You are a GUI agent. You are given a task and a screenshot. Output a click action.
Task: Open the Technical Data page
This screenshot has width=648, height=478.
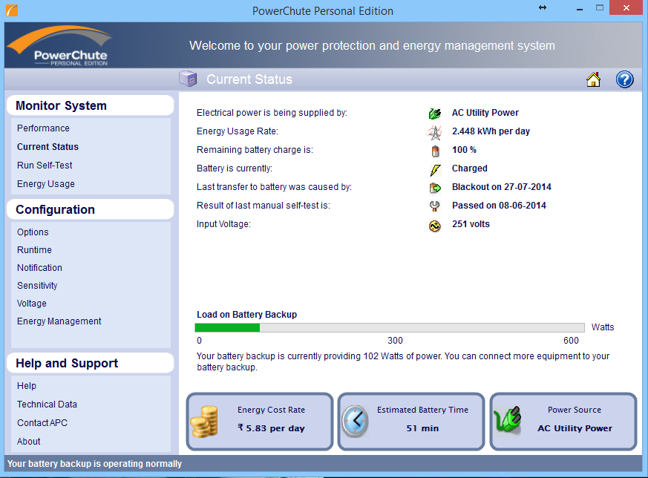pos(47,405)
